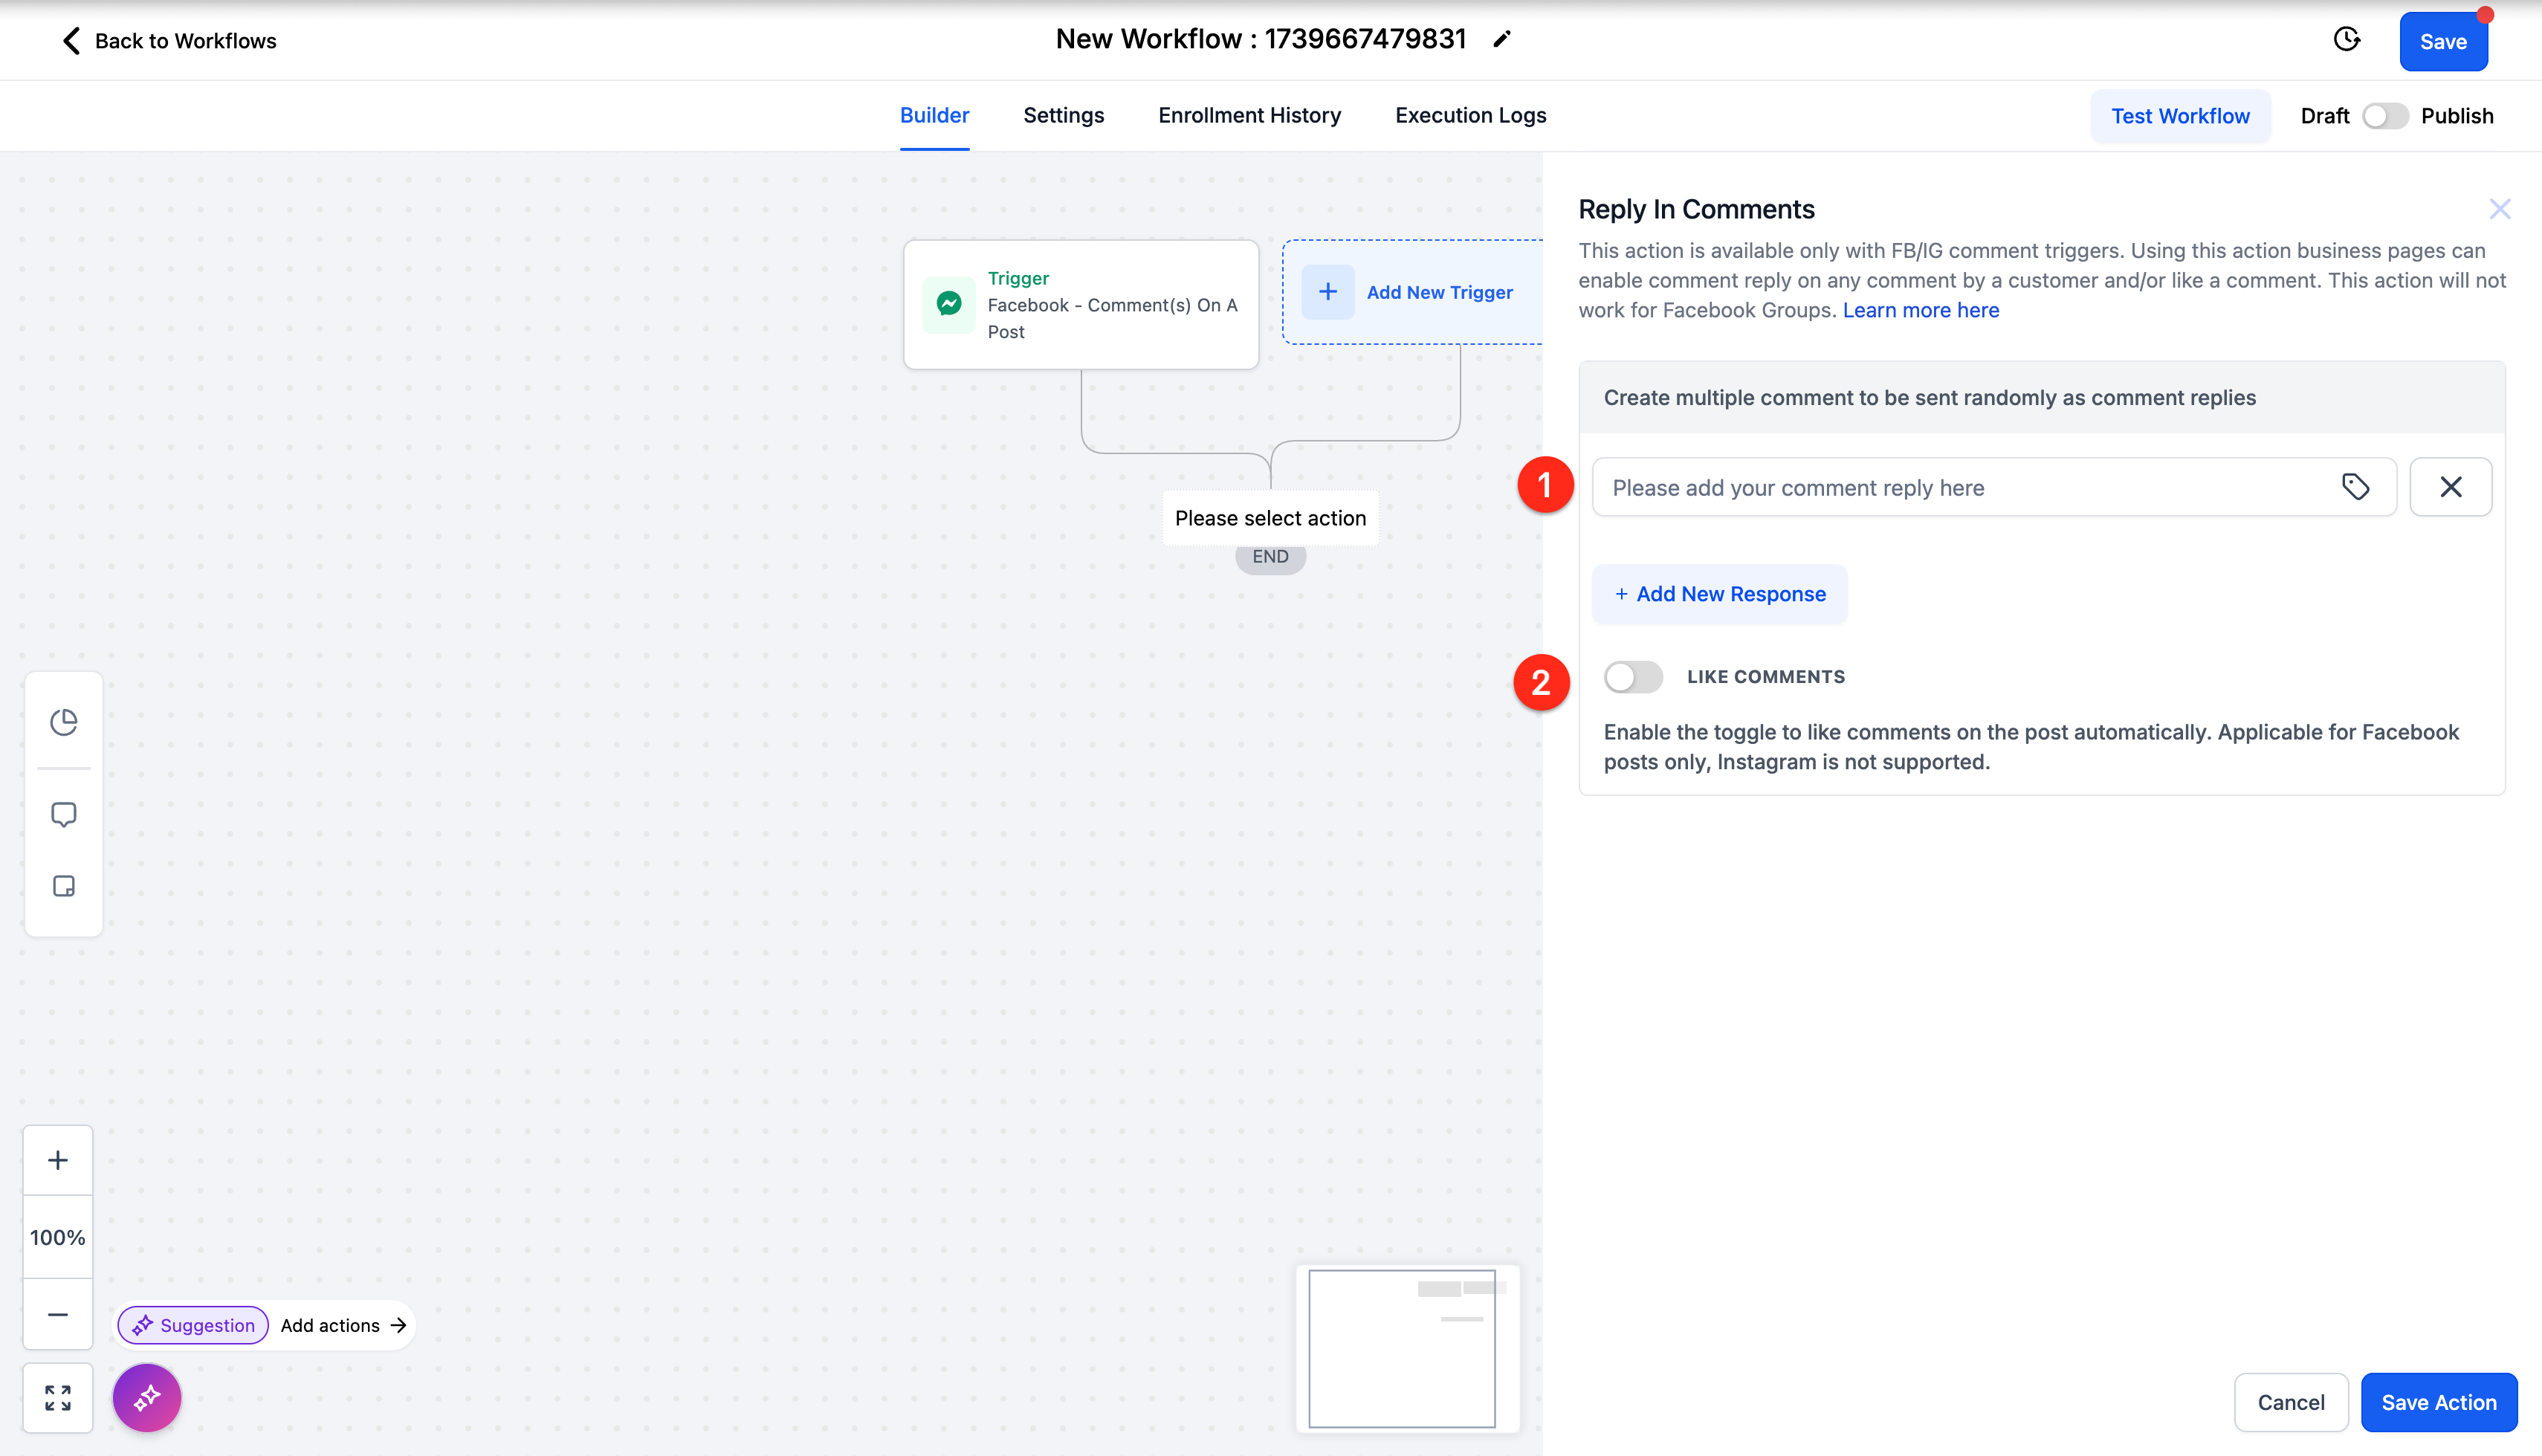Open version history clock icon
The image size is (2542, 1456).
(x=2346, y=40)
